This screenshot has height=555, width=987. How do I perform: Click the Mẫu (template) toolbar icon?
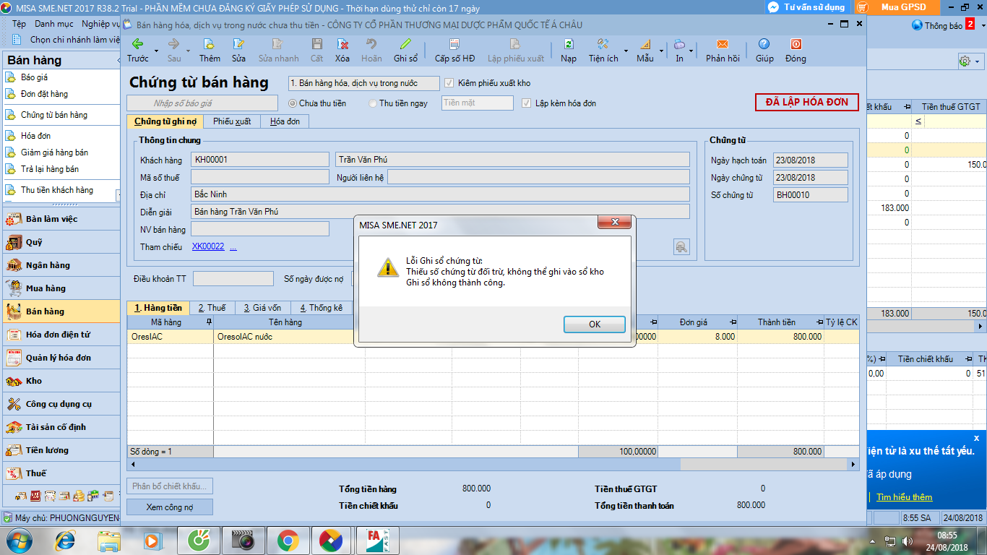pos(645,44)
